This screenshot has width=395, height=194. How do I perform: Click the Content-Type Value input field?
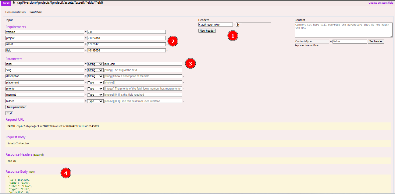350,41
